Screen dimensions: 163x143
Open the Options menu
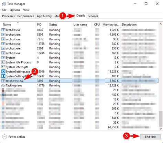point(15,10)
